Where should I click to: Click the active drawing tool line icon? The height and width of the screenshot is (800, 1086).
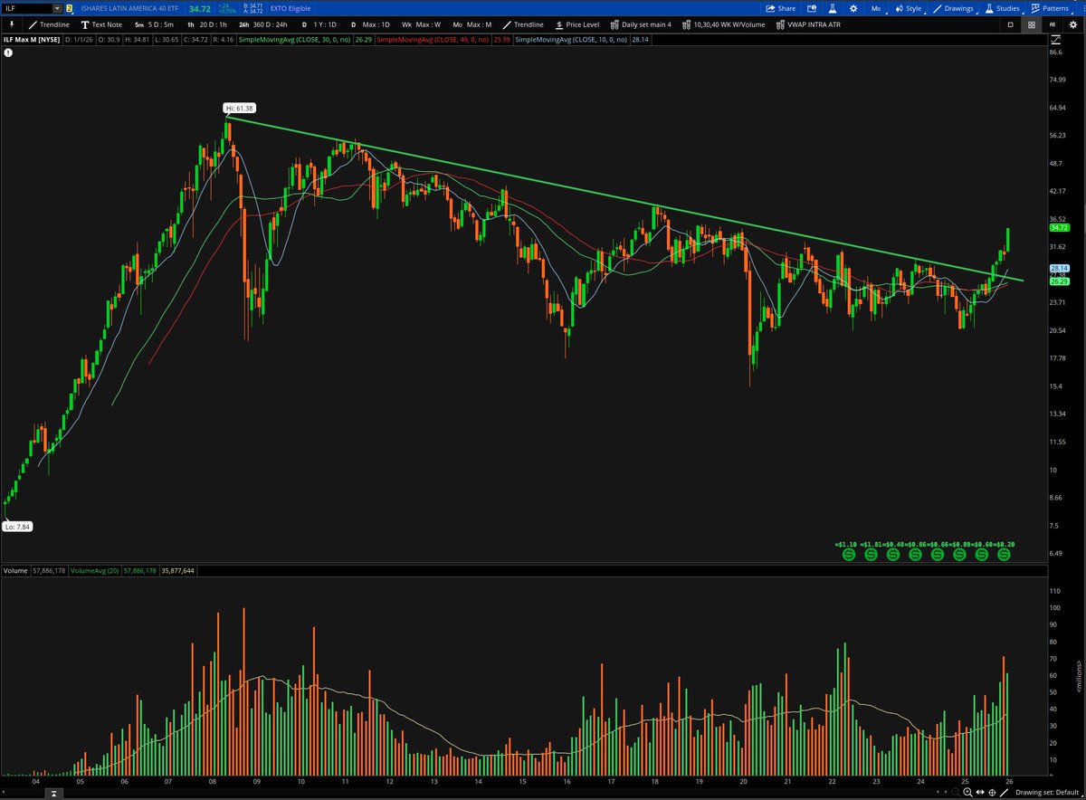click(x=1004, y=793)
